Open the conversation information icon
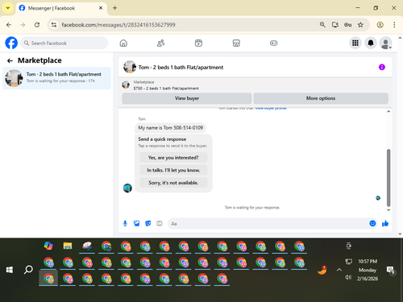The width and height of the screenshot is (403, 302). tap(382, 67)
